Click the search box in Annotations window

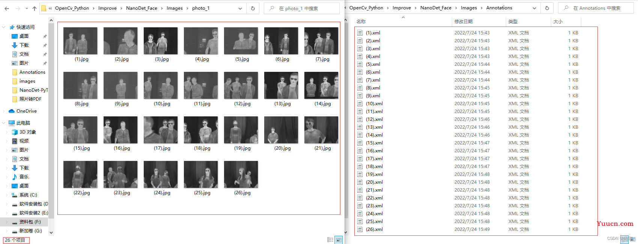(x=596, y=8)
